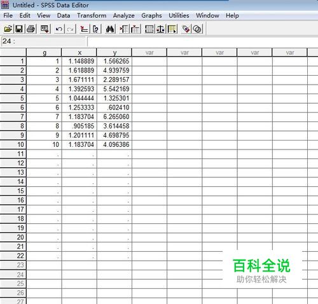Image resolution: width=318 pixels, height=304 pixels.
Task: Select row header number 22
Action: (13, 256)
